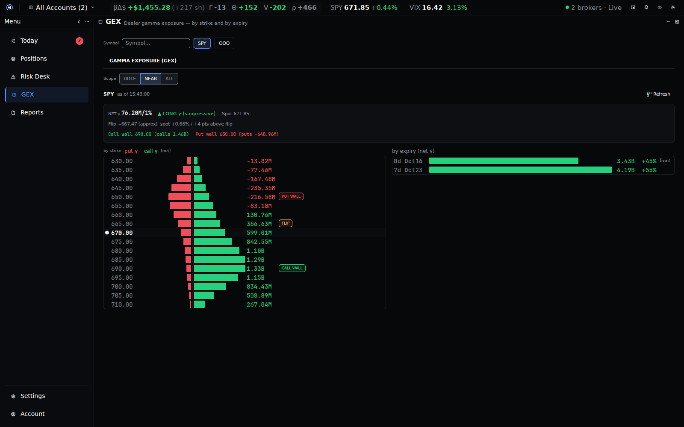Click the red put bar at strike 650.00

180,197
